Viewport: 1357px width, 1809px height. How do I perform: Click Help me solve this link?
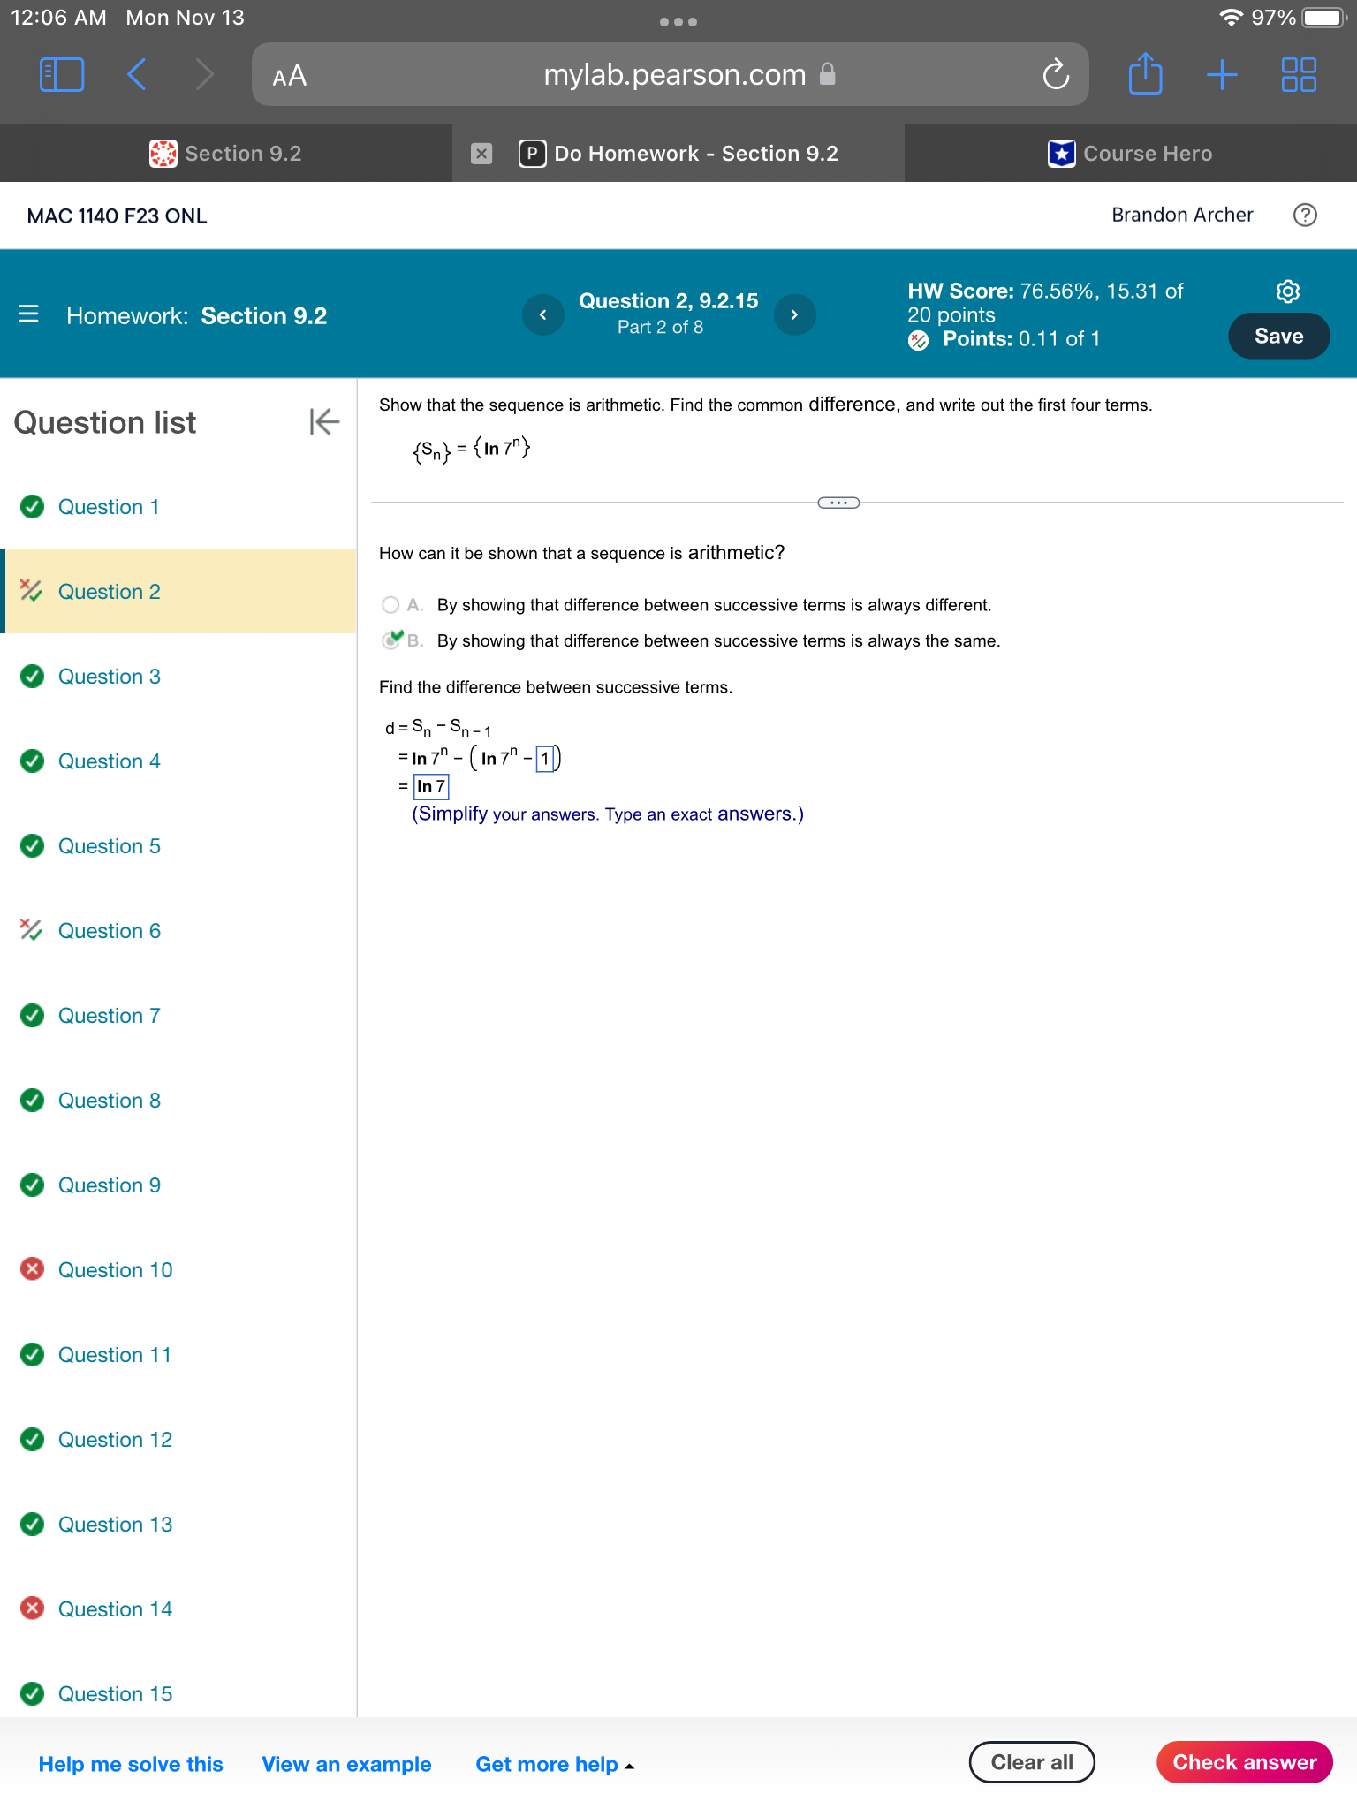[131, 1763]
